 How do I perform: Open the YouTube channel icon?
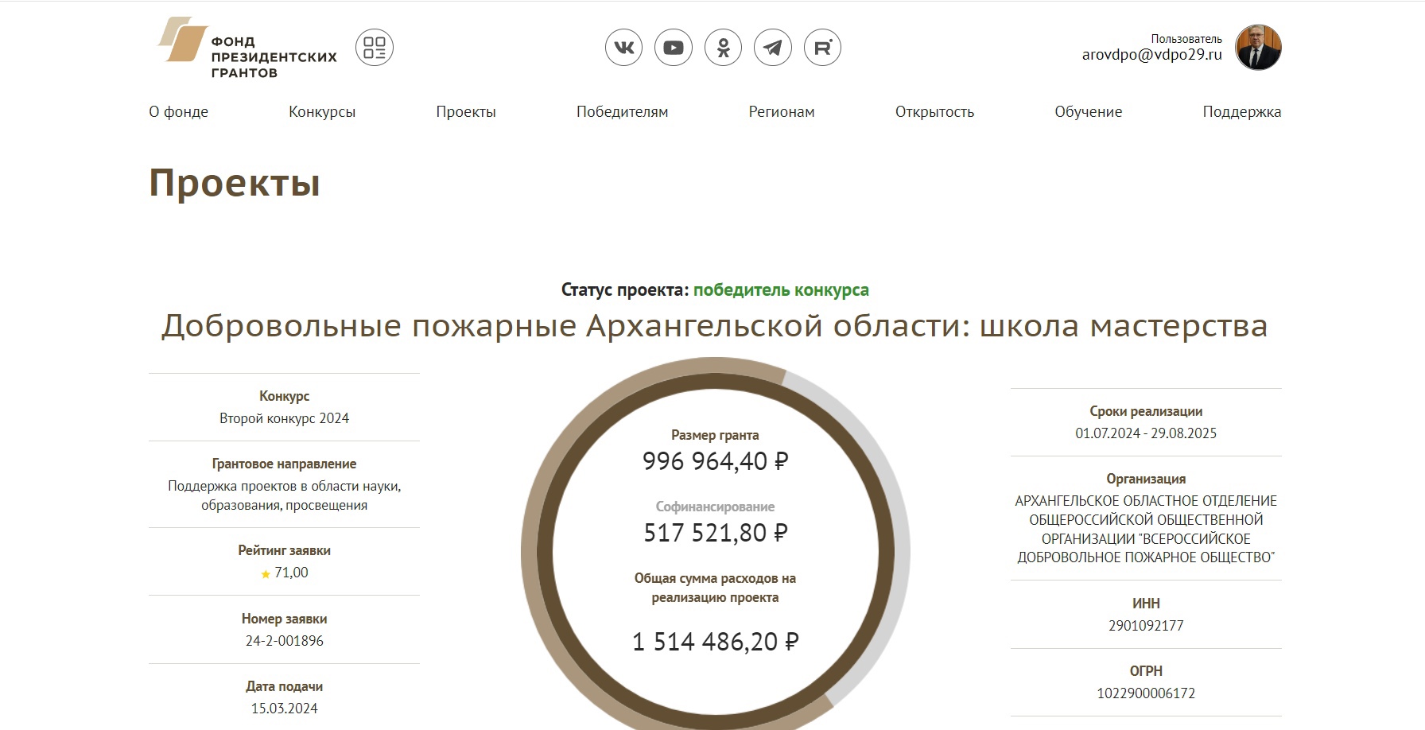674,48
